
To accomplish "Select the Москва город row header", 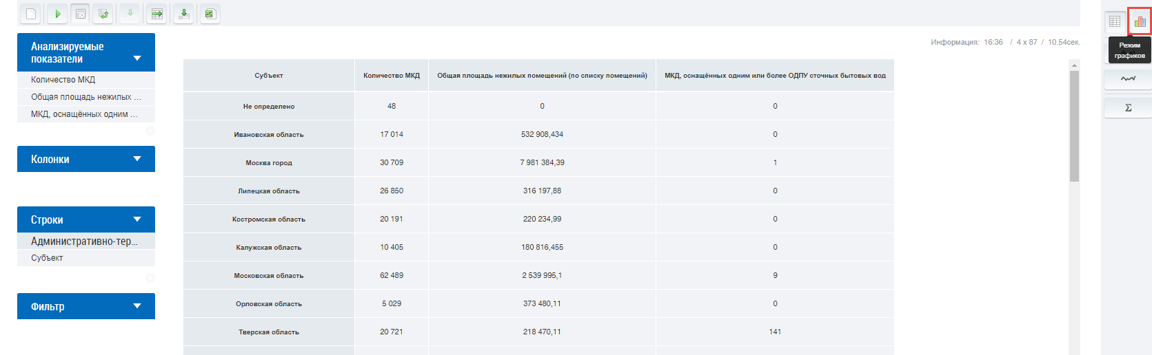I will coord(269,162).
